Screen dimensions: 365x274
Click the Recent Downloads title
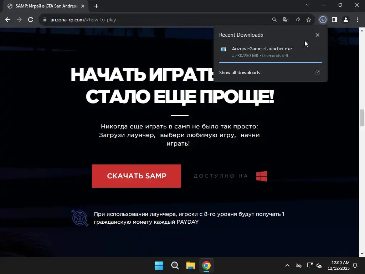point(241,35)
